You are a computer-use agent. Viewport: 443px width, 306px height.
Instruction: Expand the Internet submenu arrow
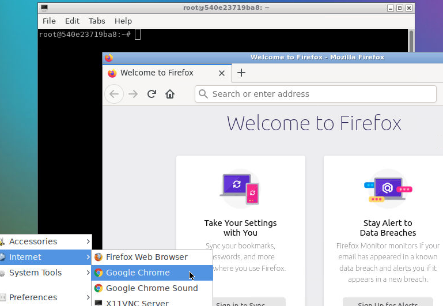(88, 257)
